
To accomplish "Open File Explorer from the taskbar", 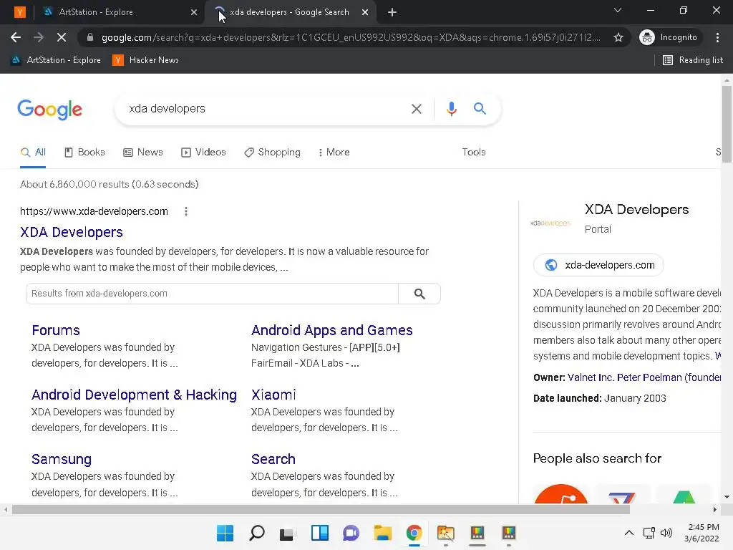I will [382, 533].
